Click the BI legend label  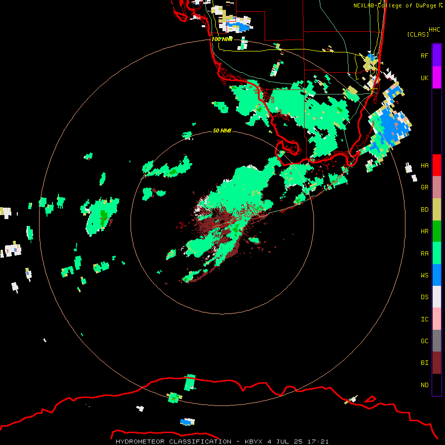click(x=424, y=363)
